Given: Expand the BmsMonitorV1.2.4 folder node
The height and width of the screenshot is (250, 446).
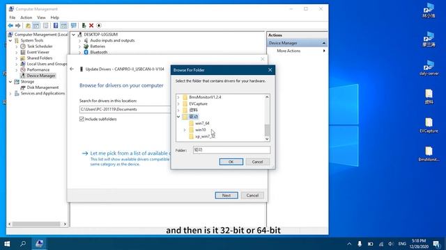Looking at the screenshot, I should pos(178,97).
